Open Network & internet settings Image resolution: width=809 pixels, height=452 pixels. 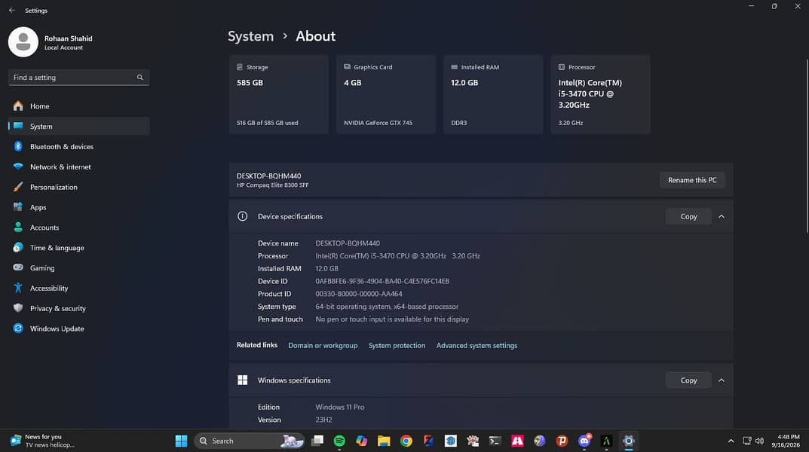79,167
